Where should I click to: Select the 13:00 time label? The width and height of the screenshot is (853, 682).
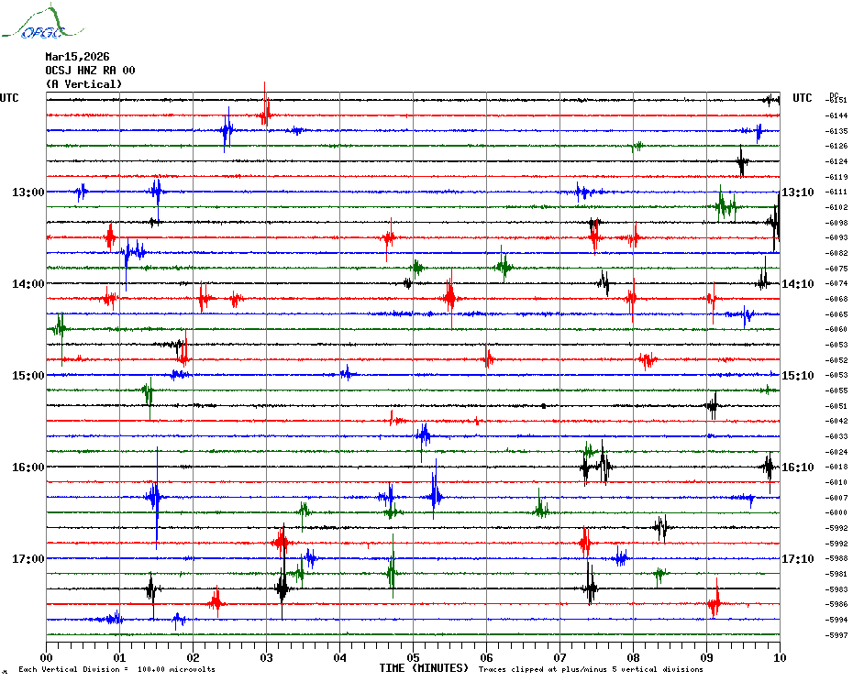pyautogui.click(x=28, y=192)
